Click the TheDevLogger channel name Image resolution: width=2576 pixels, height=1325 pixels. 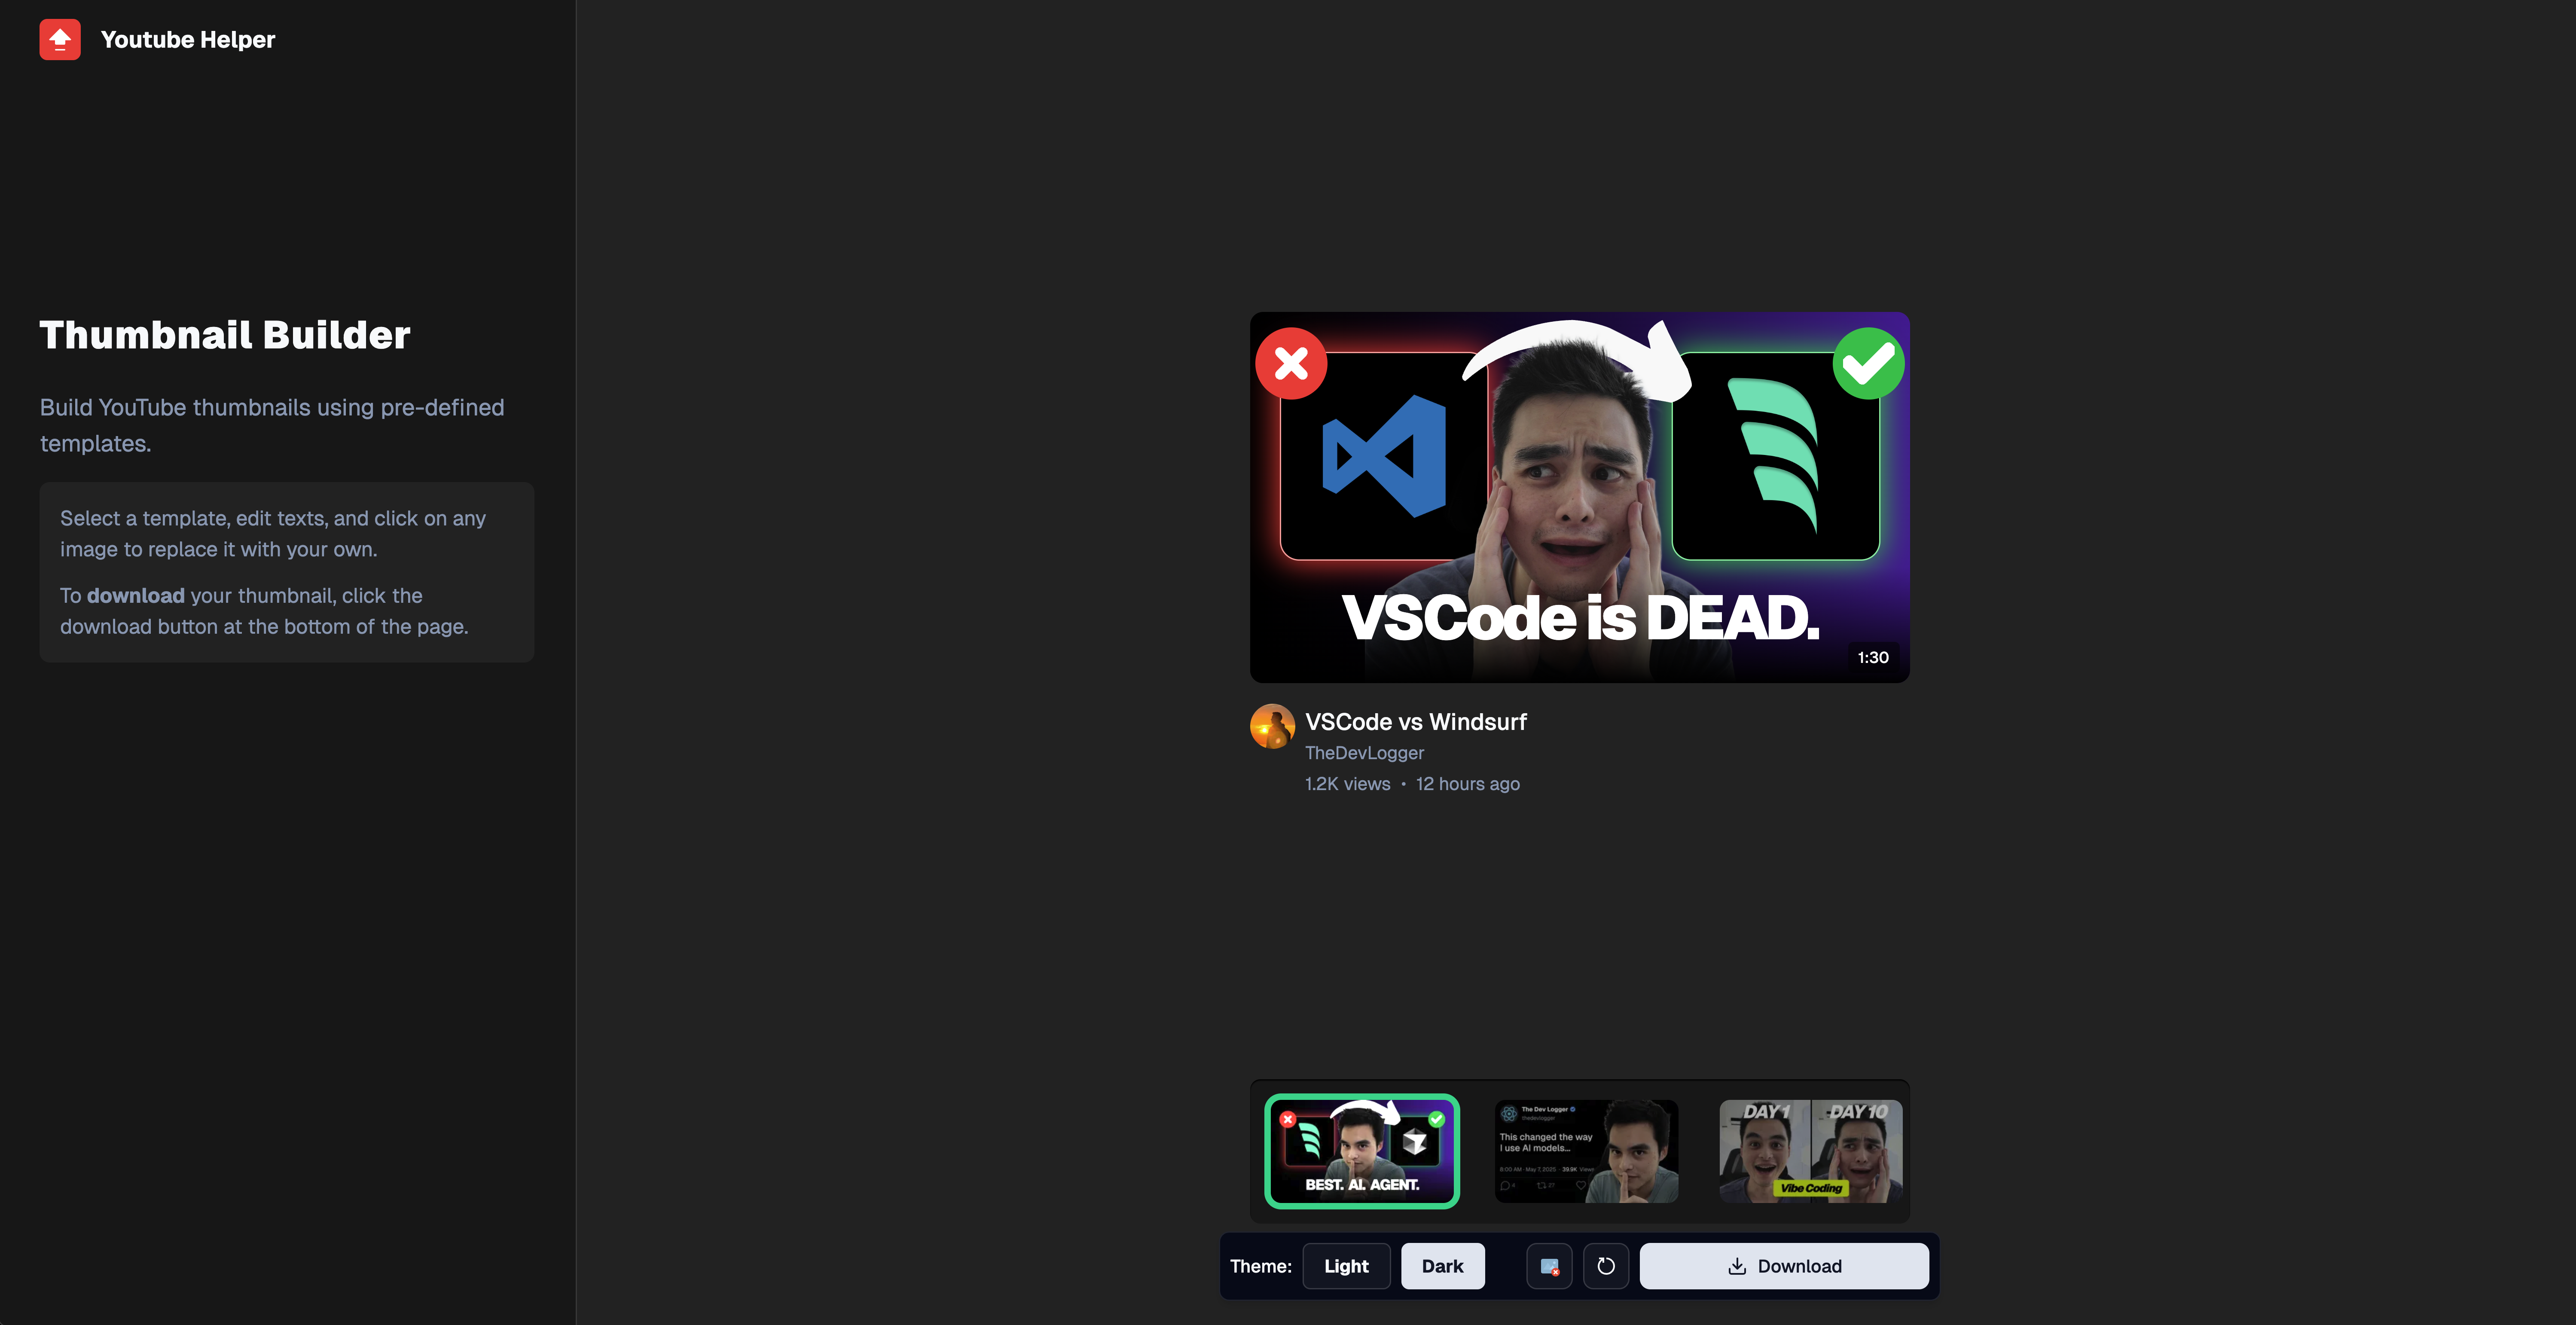coord(1364,753)
